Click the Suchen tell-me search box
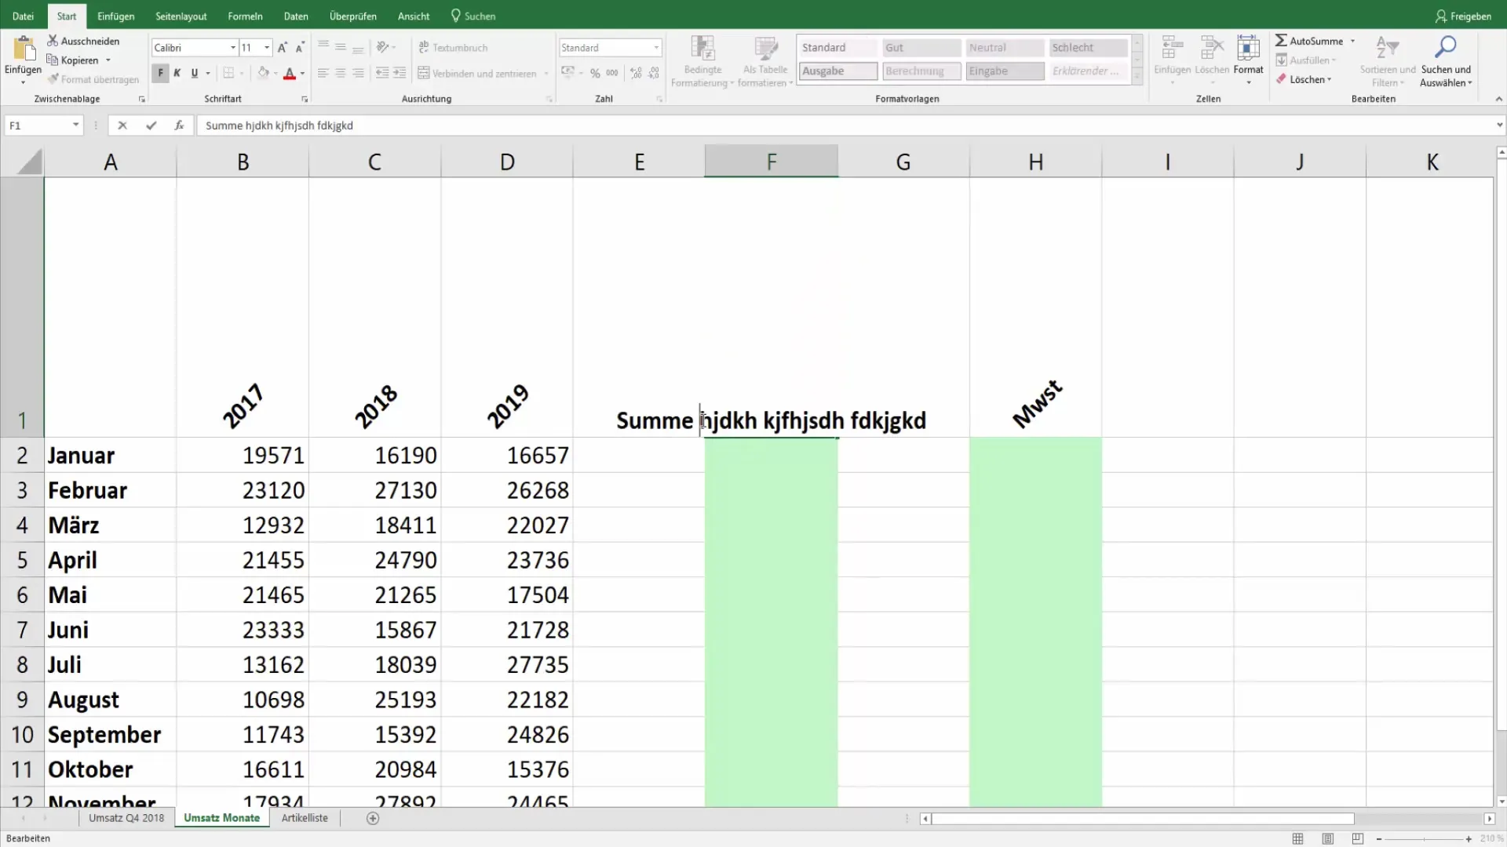The width and height of the screenshot is (1507, 847). [473, 16]
